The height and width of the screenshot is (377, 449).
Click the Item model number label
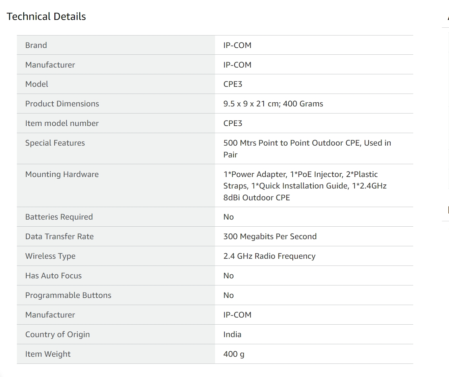[62, 123]
